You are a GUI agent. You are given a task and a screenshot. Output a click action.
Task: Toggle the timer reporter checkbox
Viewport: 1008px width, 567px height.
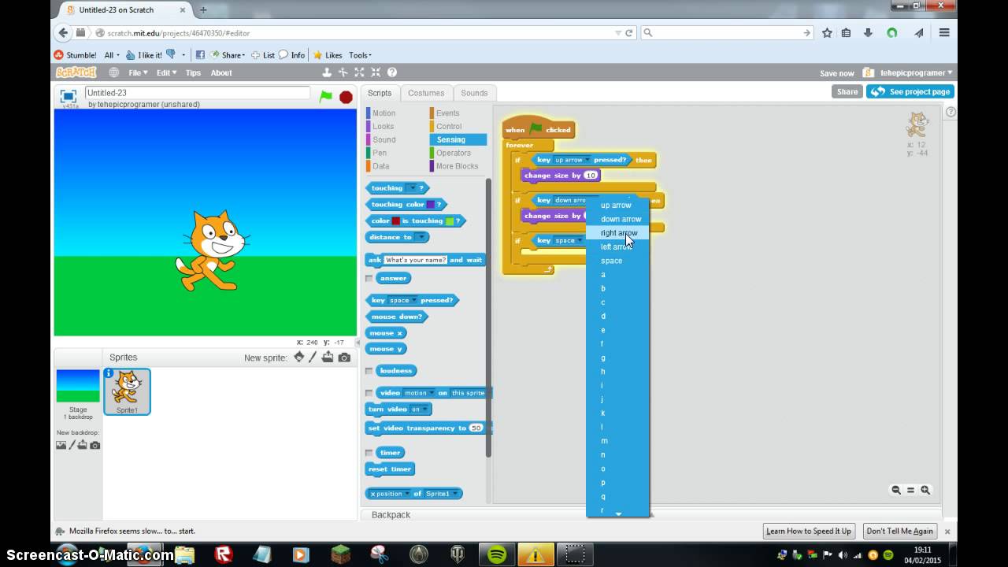tap(369, 453)
